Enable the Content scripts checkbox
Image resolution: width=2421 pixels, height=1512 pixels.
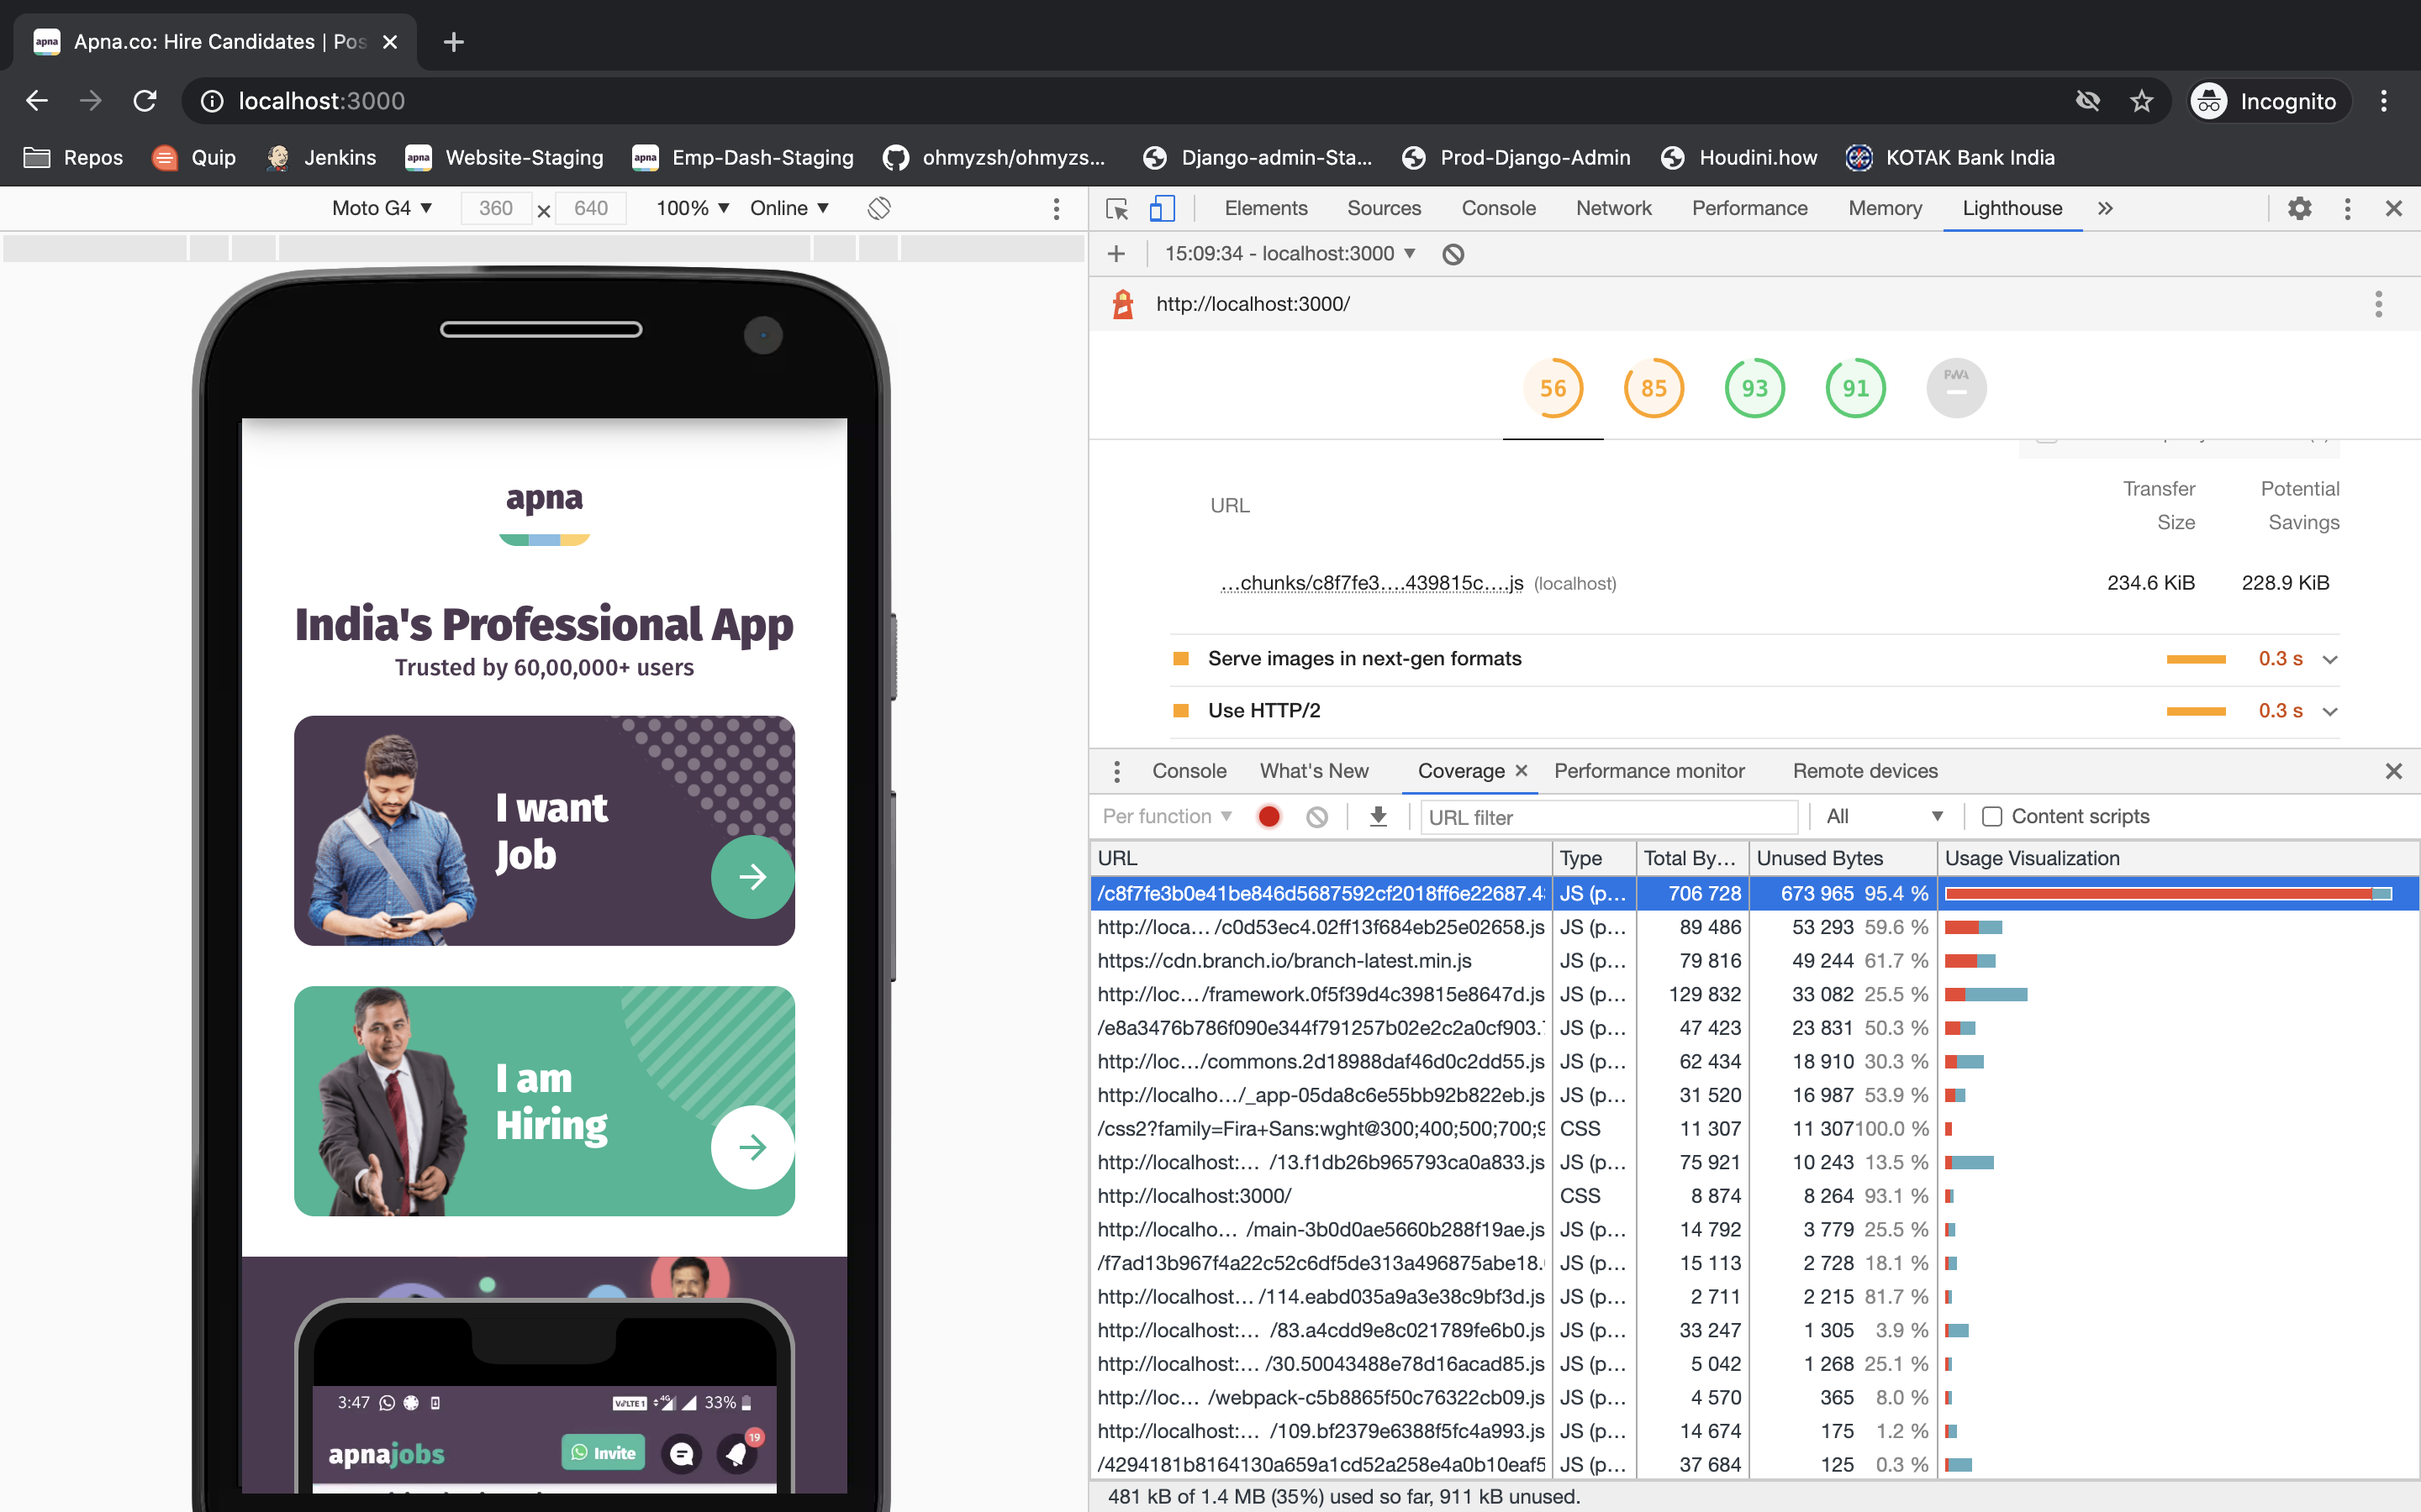click(1991, 816)
